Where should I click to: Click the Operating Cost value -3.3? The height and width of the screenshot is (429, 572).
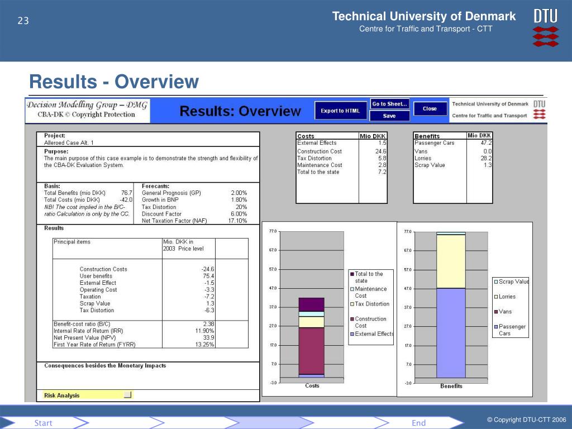coord(209,290)
